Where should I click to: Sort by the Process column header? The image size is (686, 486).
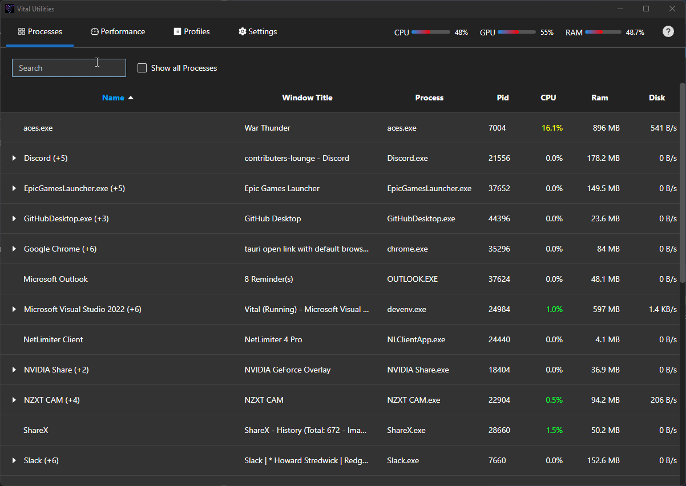(x=429, y=98)
